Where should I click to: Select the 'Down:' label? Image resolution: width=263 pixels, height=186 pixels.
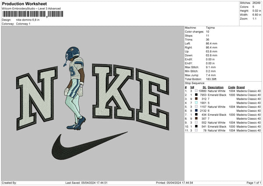tap(188, 55)
